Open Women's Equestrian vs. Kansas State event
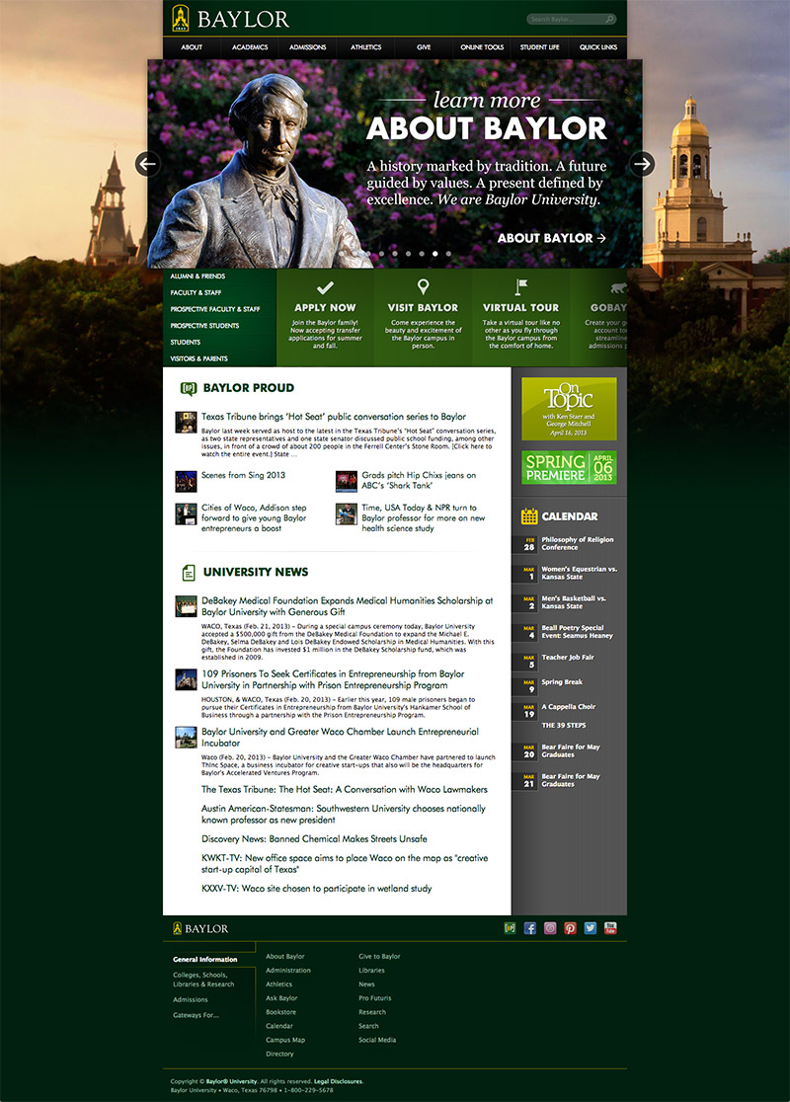Screen dimensions: 790x1102 tap(579, 573)
